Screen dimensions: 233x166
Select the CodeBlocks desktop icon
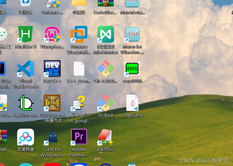coord(106,3)
